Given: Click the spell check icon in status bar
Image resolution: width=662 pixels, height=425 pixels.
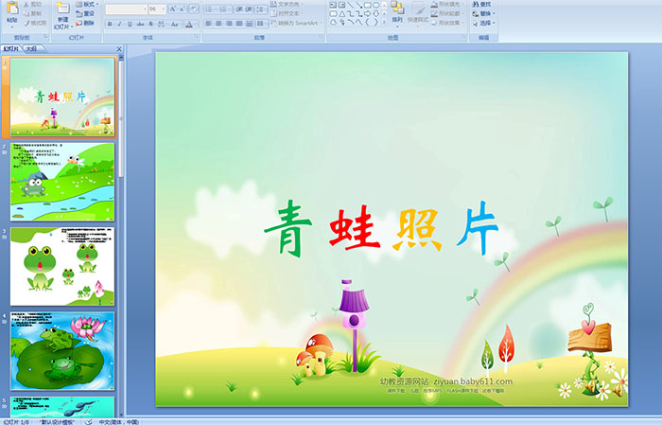Looking at the screenshot, I should click(89, 421).
